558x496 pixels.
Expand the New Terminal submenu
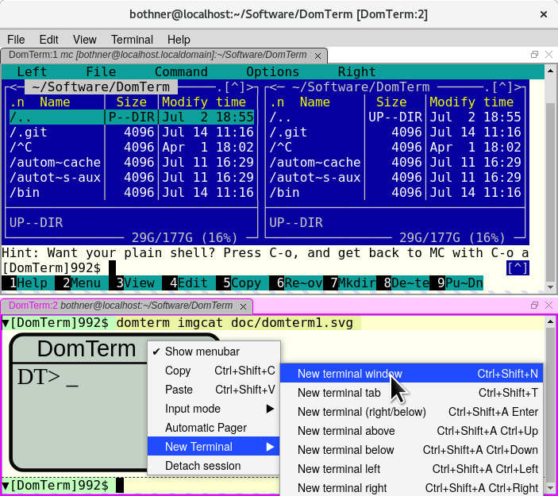pyautogui.click(x=214, y=447)
